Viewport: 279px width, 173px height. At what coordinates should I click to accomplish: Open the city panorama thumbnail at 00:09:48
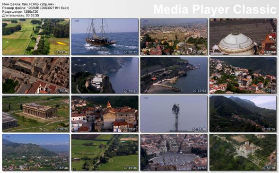pos(174,36)
